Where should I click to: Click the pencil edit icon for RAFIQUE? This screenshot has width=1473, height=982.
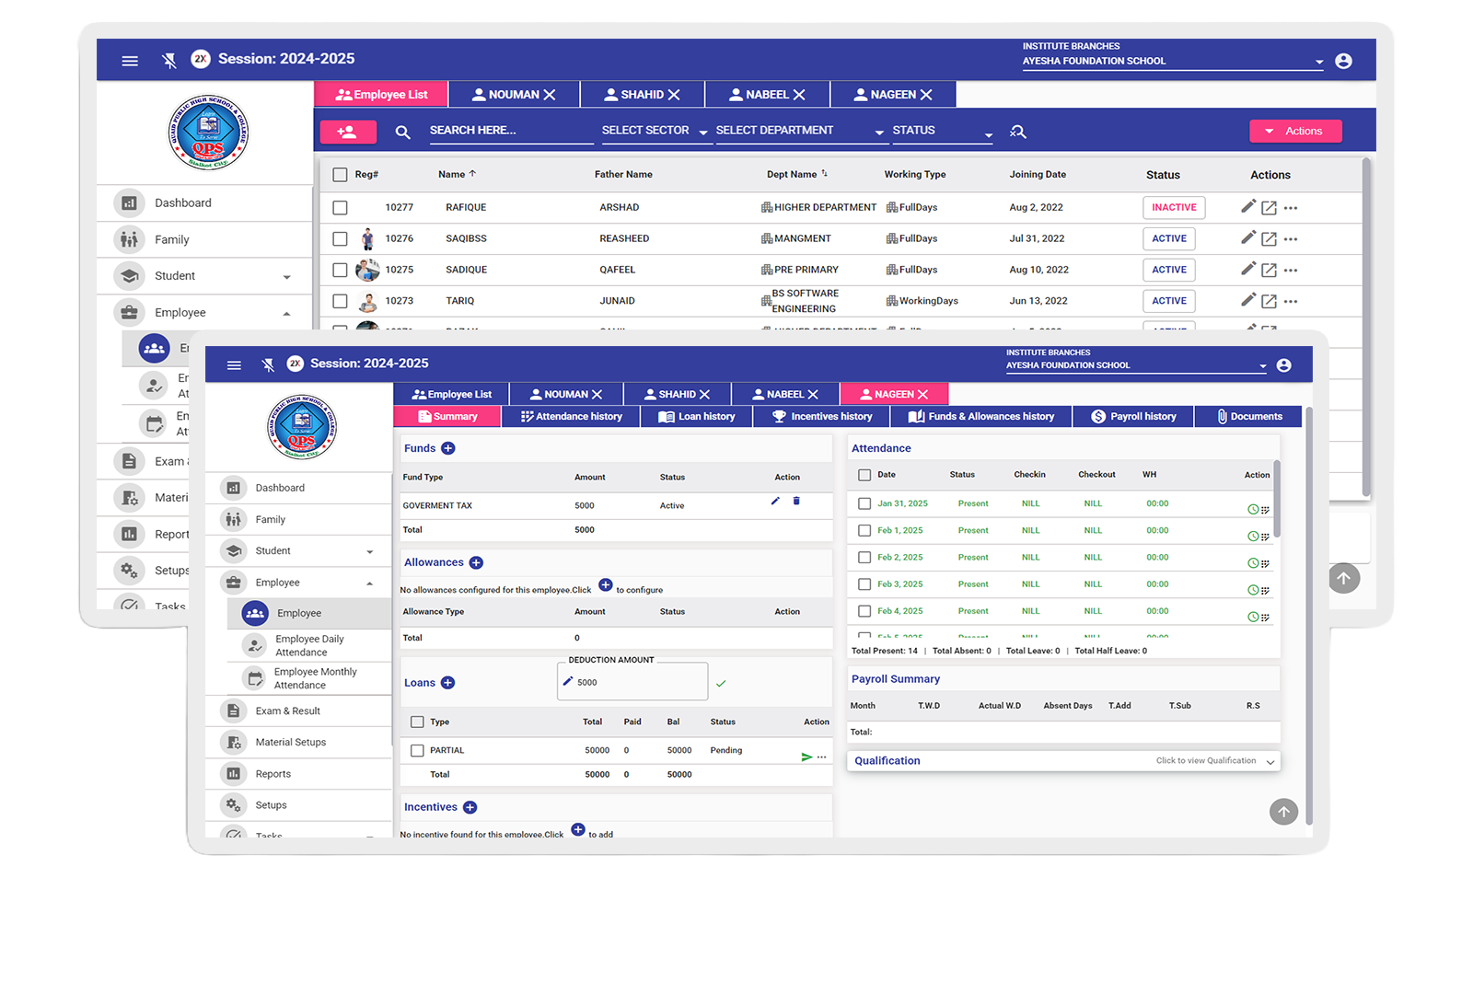click(x=1247, y=207)
